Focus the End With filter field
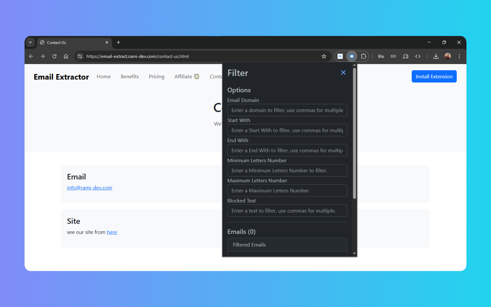Image resolution: width=491 pixels, height=307 pixels. (x=287, y=150)
